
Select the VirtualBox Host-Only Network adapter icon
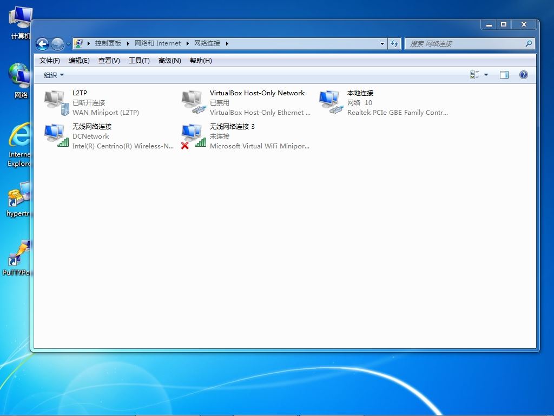(194, 102)
